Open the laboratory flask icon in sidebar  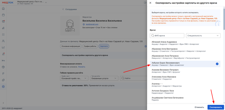[3, 54]
